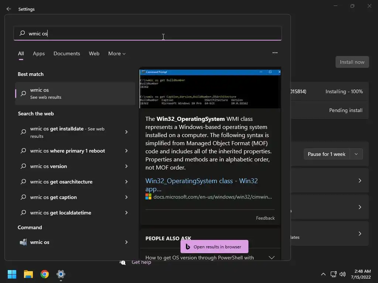The image size is (378, 283).
Task: Open File Explorer from the taskbar
Action: [x=28, y=274]
